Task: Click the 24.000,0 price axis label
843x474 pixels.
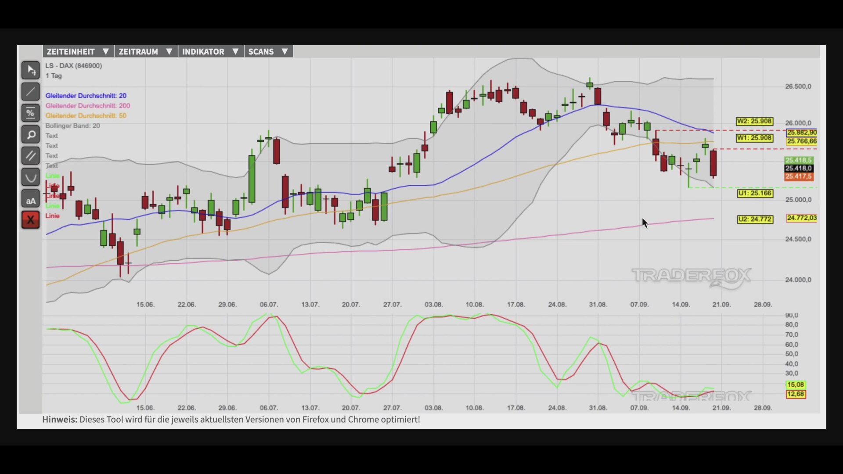Action: (x=798, y=280)
